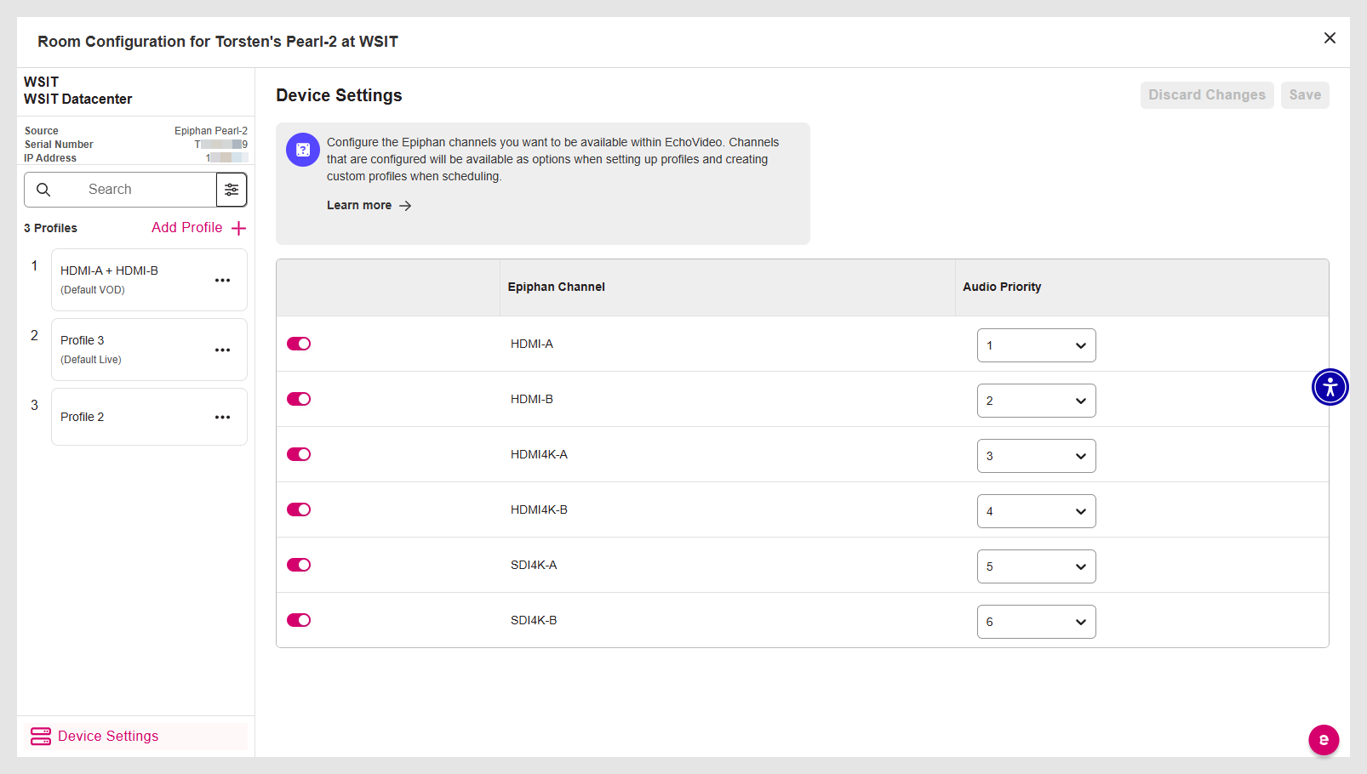Viewport: 1367px width, 774px height.
Task: Open the search filter options icon
Action: click(x=232, y=190)
